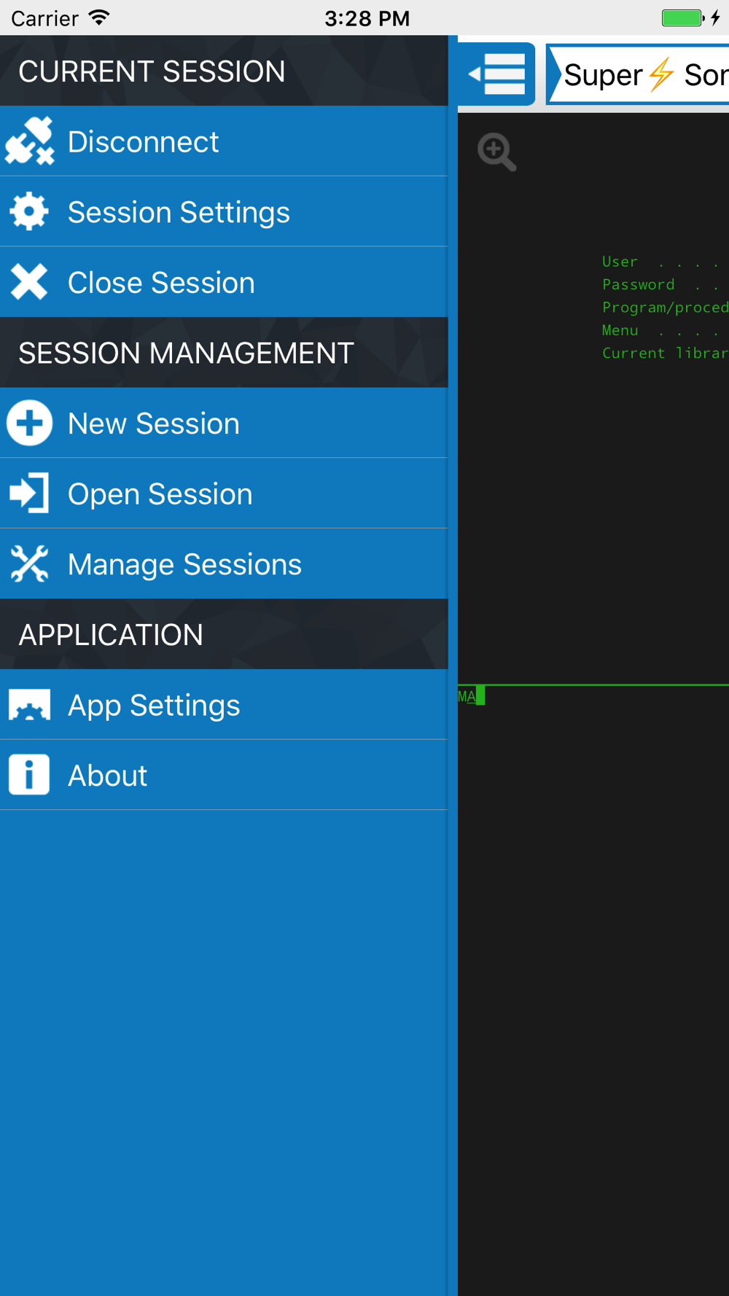Tap the New Session plus icon
Viewport: 729px width, 1296px height.
tap(29, 423)
